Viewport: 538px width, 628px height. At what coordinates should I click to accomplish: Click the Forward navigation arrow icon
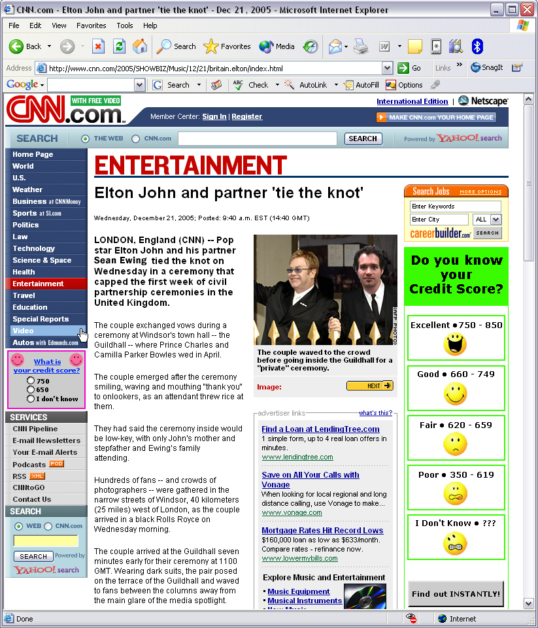coord(67,46)
